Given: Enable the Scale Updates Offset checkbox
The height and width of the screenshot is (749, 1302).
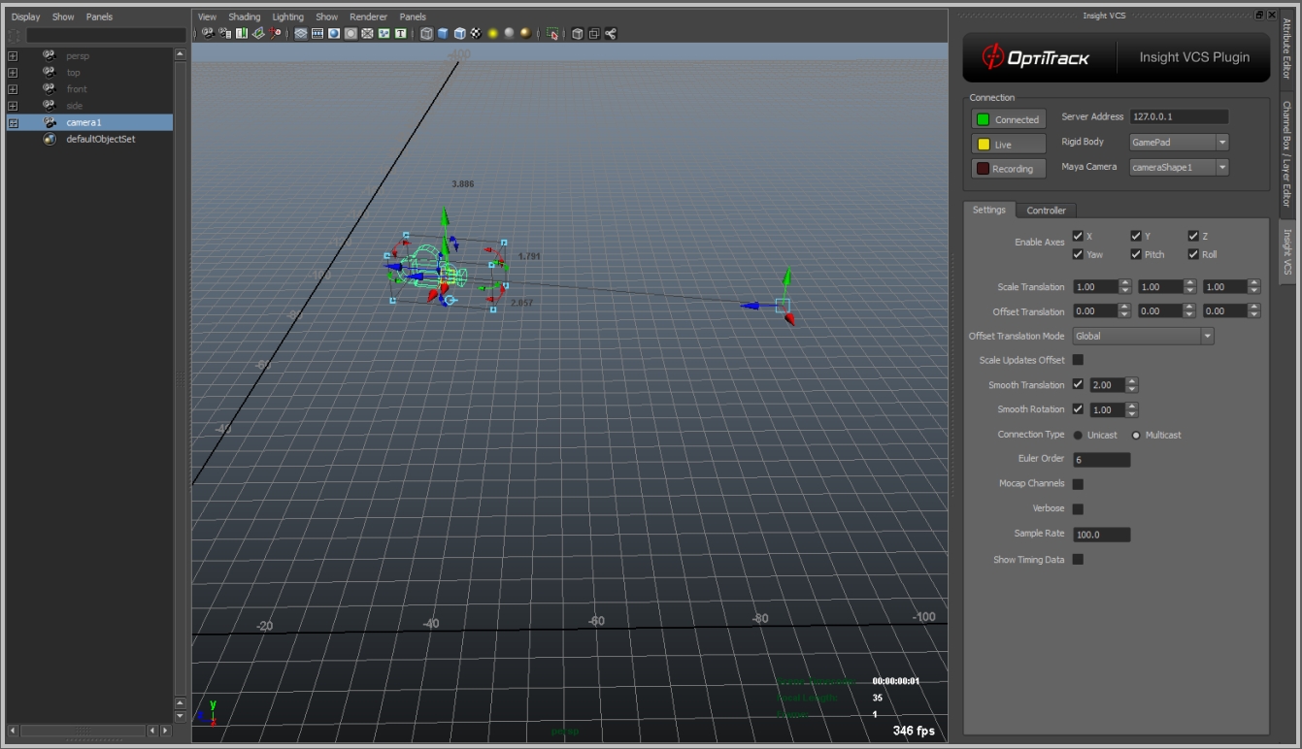Looking at the screenshot, I should (x=1078, y=360).
